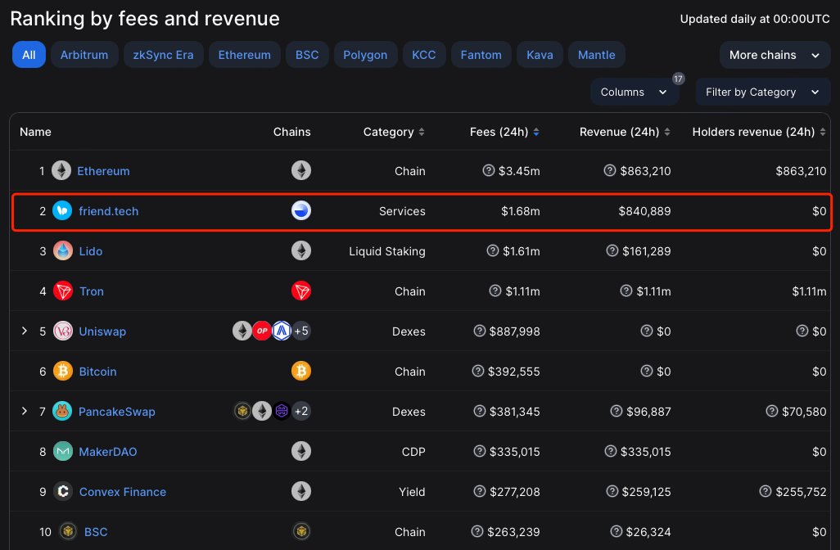840x550 pixels.
Task: Toggle sort on Fees (24h) column
Action: [x=536, y=132]
